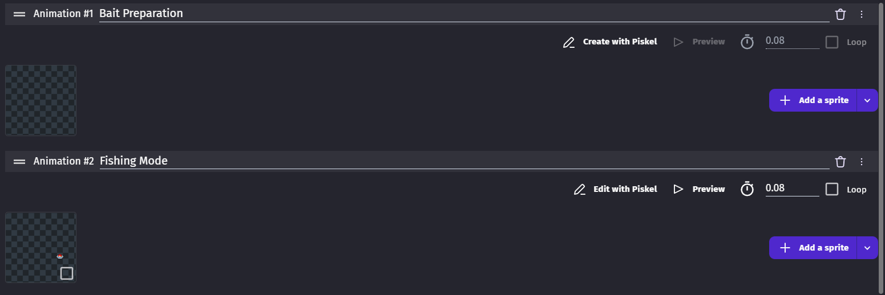
Task: Click the Fishing Mode animation name field
Action: 456,161
